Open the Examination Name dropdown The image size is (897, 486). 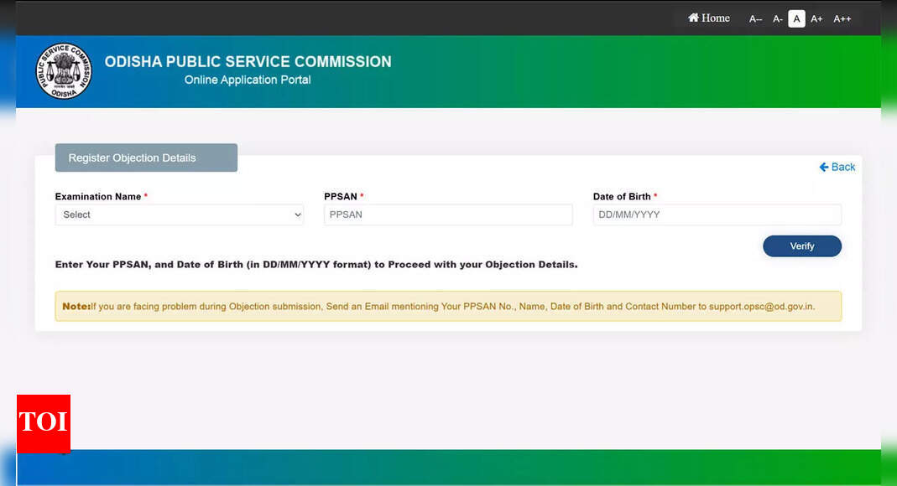[179, 215]
